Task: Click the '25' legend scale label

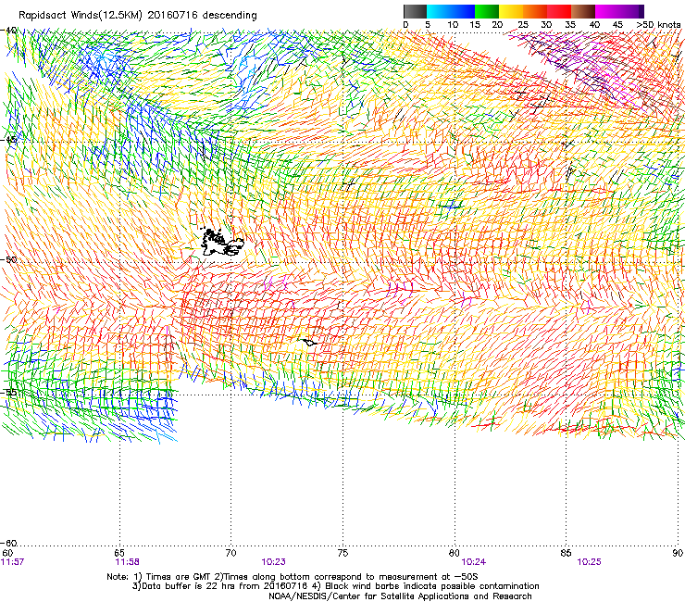Action: click(x=523, y=25)
